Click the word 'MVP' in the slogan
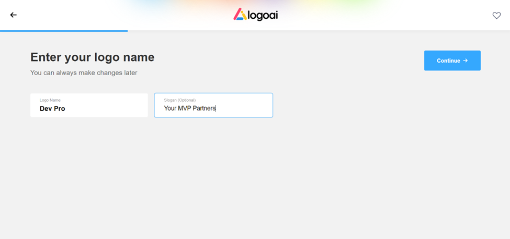The image size is (510, 239). point(185,109)
